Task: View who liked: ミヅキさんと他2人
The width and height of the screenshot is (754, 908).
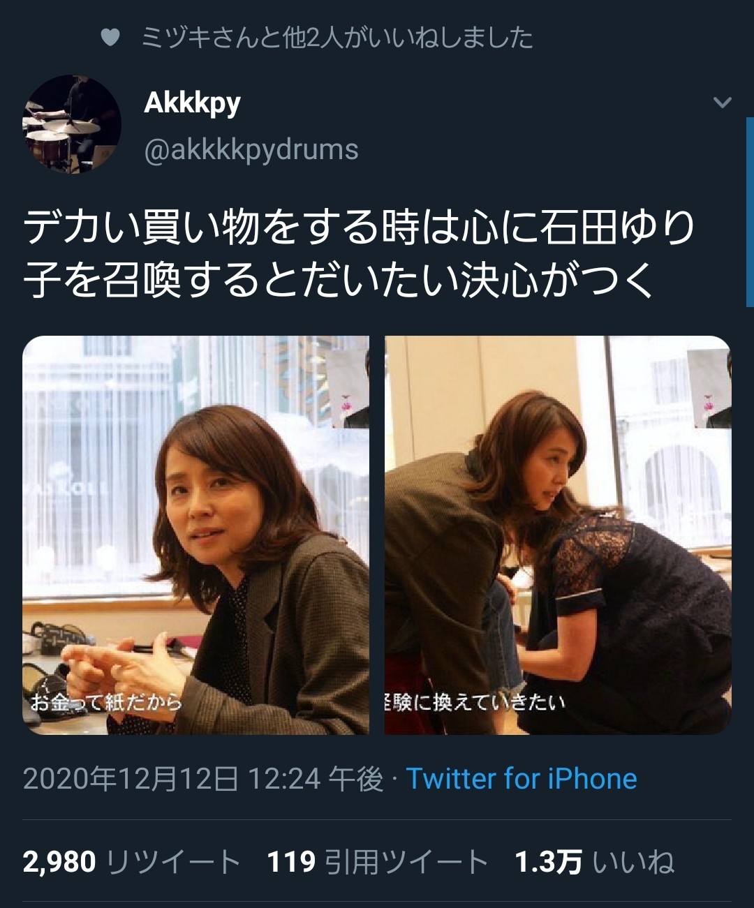Action: tap(337, 37)
